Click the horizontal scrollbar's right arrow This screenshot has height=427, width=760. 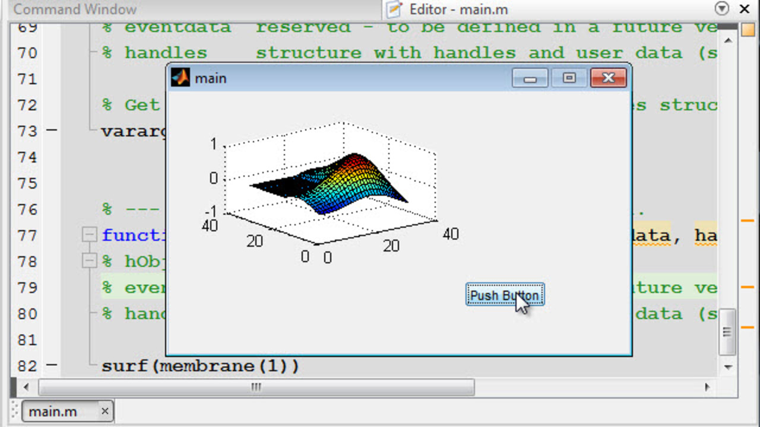(707, 387)
